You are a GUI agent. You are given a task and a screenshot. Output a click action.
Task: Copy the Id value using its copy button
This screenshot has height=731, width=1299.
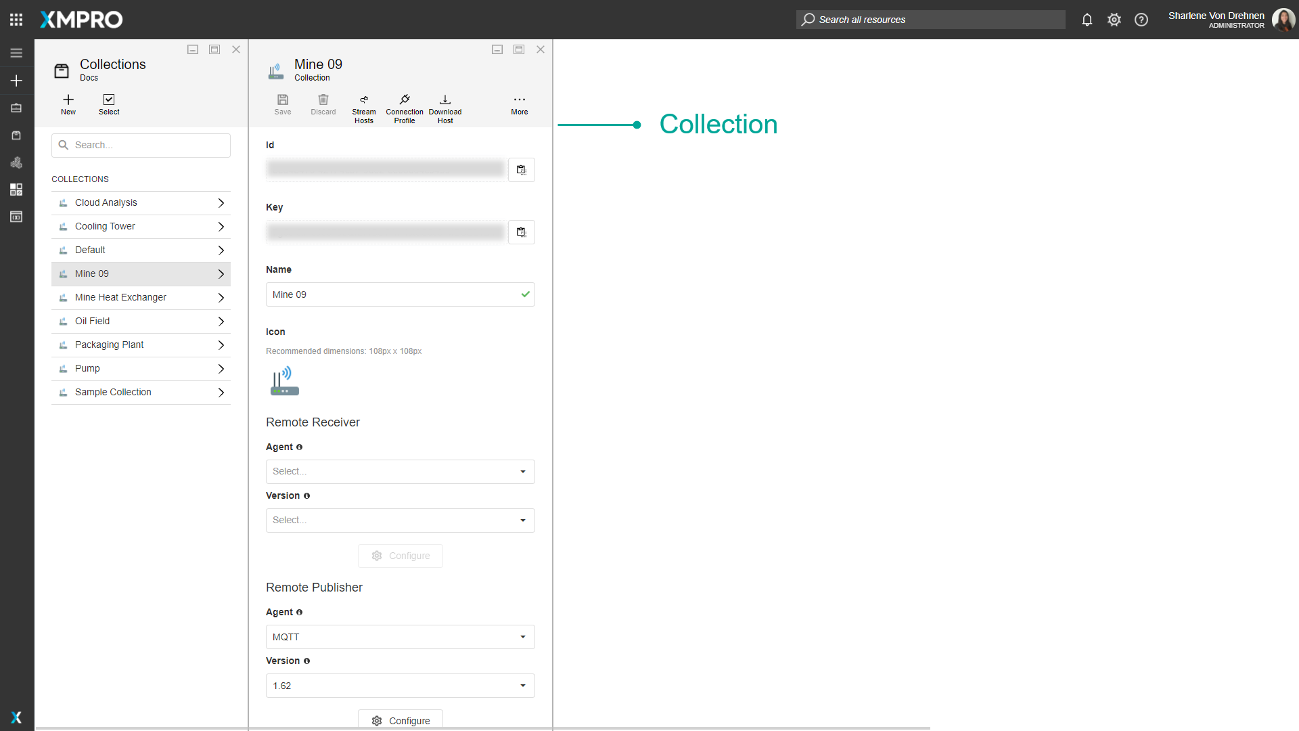[x=521, y=170]
